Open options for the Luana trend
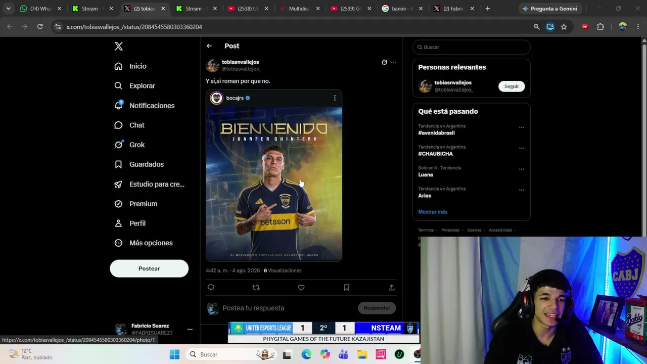The width and height of the screenshot is (647, 364). click(x=521, y=169)
